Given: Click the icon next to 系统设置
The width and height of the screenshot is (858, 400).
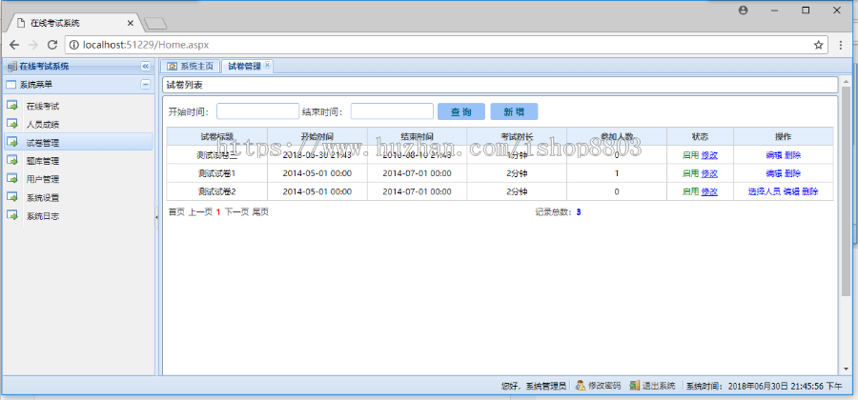Looking at the screenshot, I should 12,197.
